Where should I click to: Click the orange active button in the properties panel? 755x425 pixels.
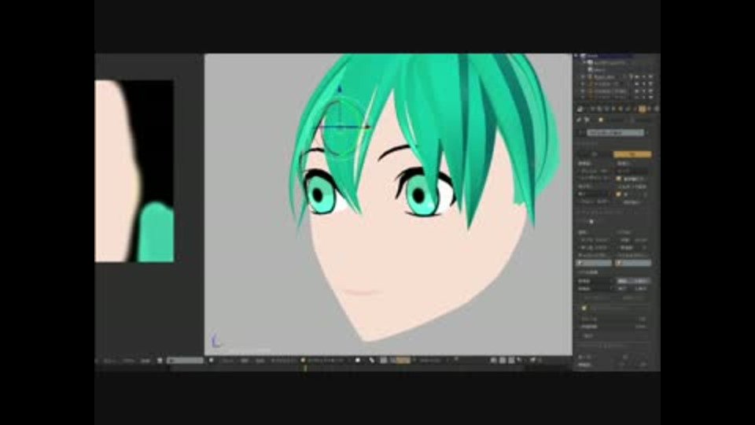pyautogui.click(x=632, y=154)
